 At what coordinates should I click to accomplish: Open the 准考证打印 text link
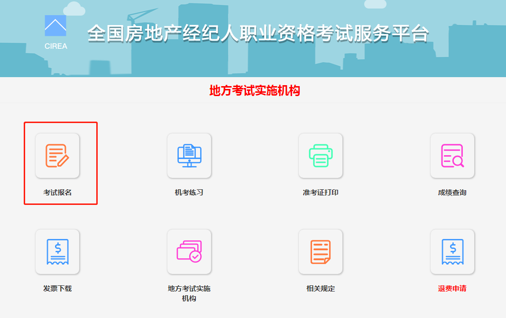pos(321,193)
